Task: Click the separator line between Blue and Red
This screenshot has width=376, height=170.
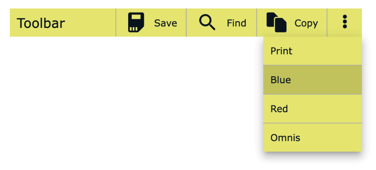Action: pos(312,94)
